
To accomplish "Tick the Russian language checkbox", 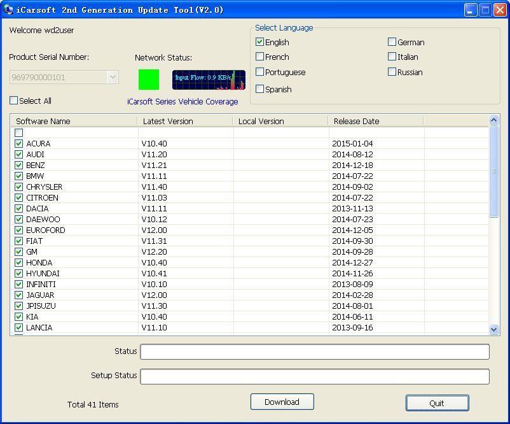I will (392, 72).
